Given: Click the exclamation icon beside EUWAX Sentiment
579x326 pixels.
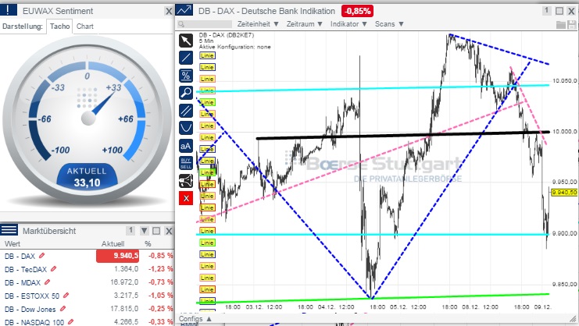Looking at the screenshot, I should pos(8,10).
